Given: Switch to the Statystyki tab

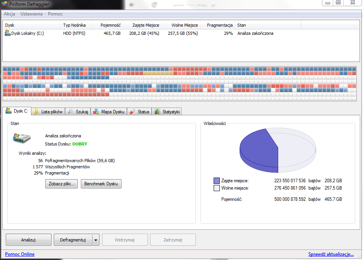Looking at the screenshot, I should [x=167, y=111].
